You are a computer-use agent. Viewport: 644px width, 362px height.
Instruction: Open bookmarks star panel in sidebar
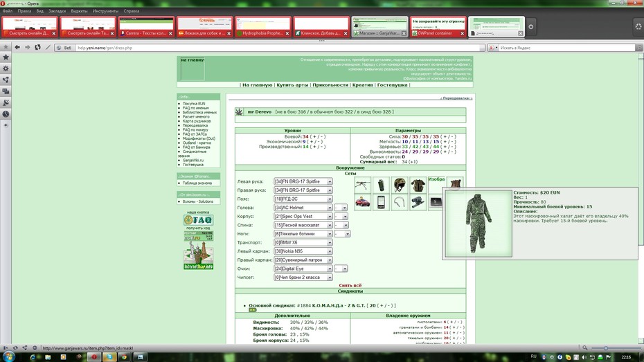(6, 57)
